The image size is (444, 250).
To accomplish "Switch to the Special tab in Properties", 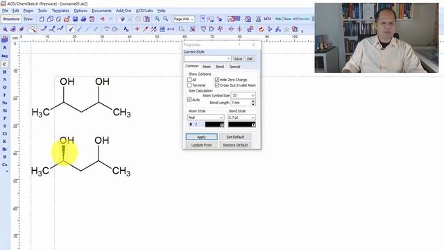I will click(234, 67).
